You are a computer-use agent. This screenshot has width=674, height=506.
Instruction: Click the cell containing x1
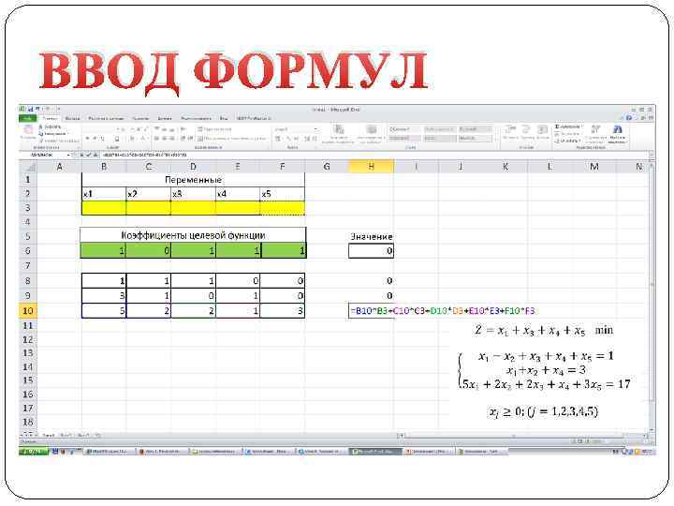tap(104, 194)
